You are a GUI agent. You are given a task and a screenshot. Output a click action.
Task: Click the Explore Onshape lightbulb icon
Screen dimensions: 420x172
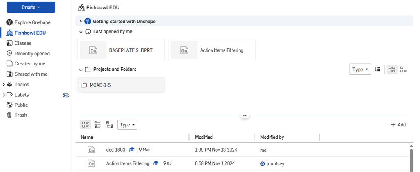click(x=9, y=22)
